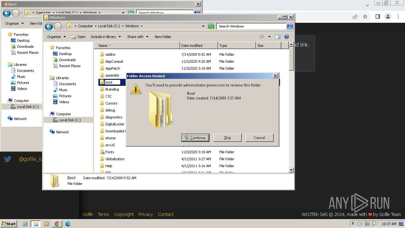405x228 pixels.
Task: Select the en-US folder
Action: [110, 145]
